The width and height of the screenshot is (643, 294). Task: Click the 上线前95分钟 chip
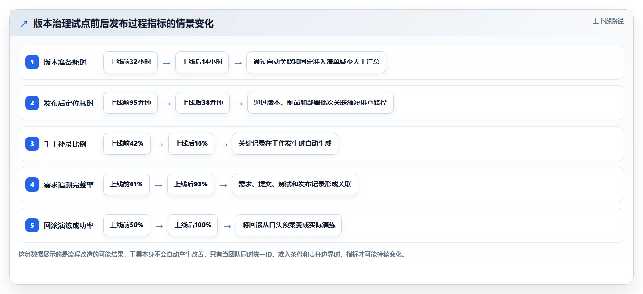(130, 103)
